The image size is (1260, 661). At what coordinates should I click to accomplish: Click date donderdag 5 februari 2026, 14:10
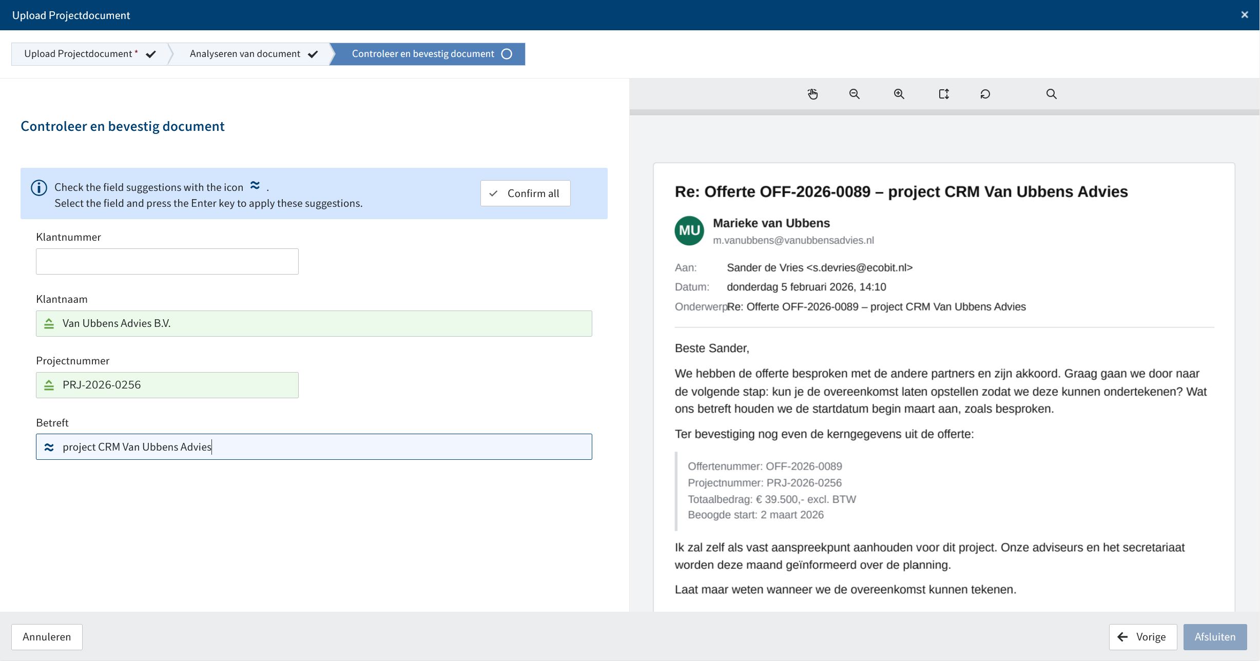(806, 287)
